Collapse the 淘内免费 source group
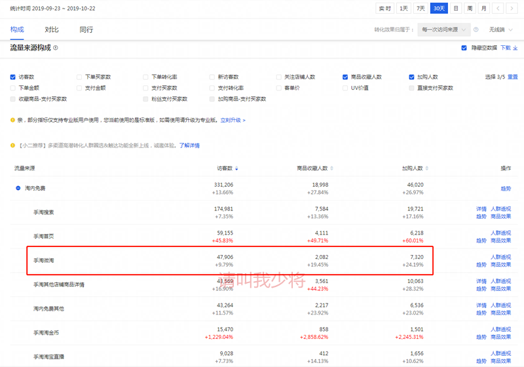Image resolution: width=524 pixels, height=367 pixels. [18, 188]
